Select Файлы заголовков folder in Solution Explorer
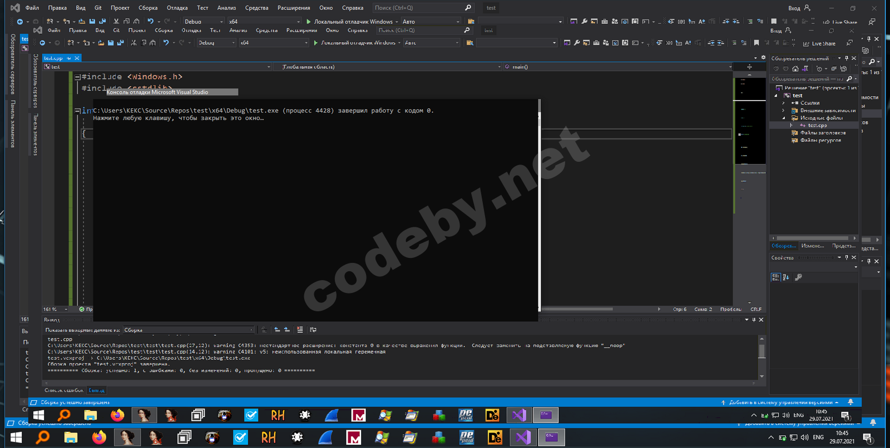 (x=823, y=133)
